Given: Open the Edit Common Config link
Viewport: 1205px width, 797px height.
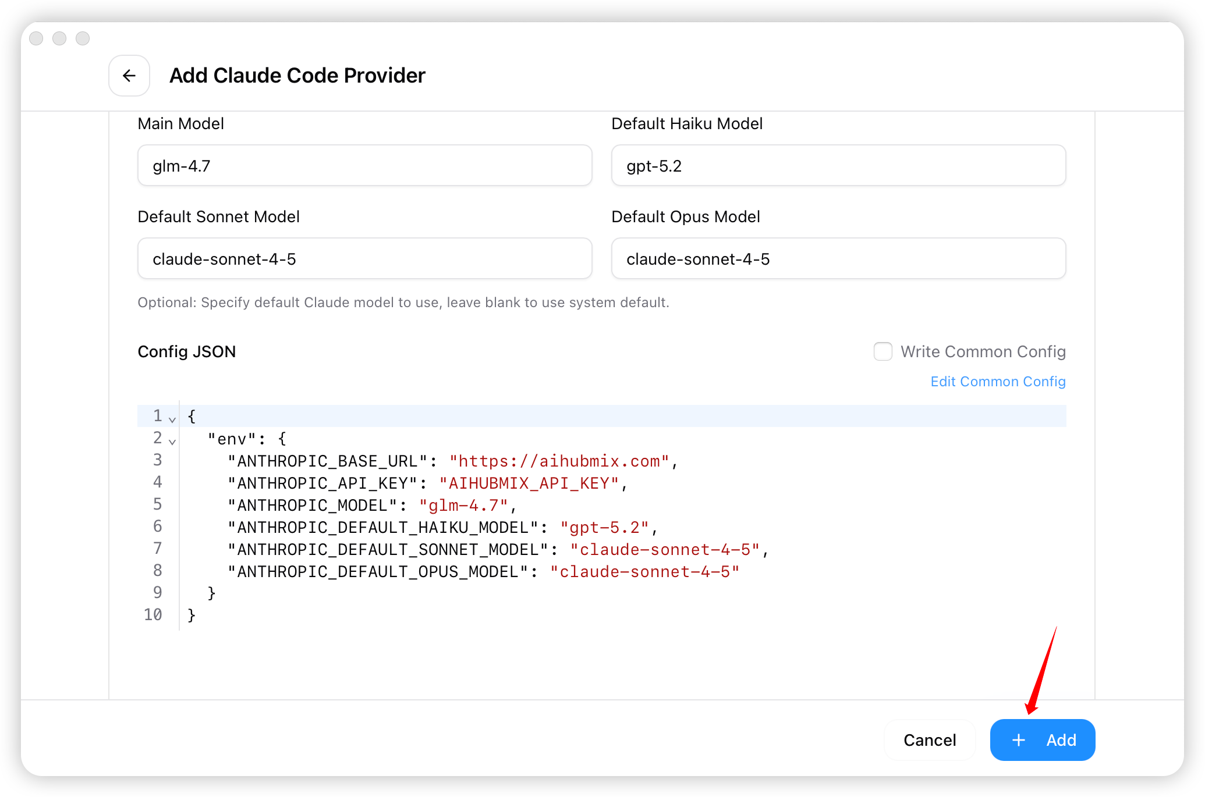Looking at the screenshot, I should point(998,382).
